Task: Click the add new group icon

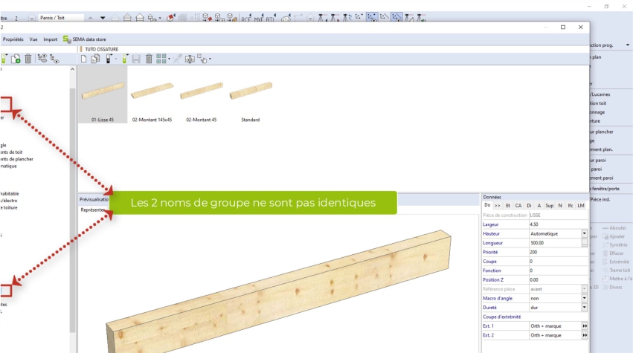Action: coord(16,59)
